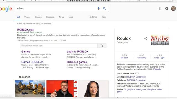
Task: Open the top story with robot figures
Action: 30,89
